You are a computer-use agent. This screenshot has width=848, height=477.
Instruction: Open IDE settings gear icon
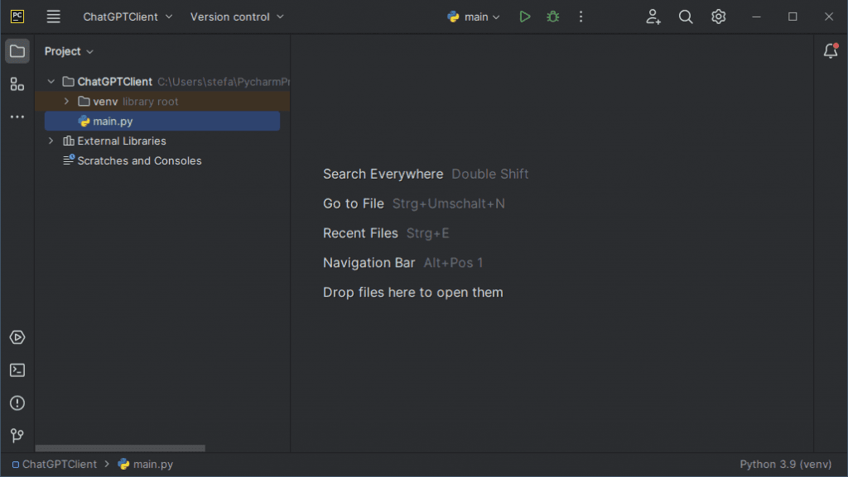point(718,17)
